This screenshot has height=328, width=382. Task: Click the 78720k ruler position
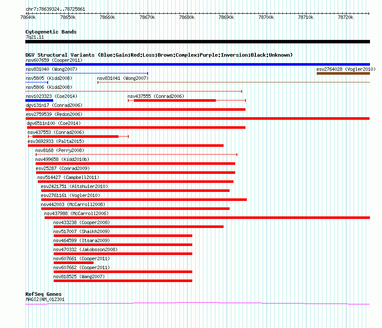(346, 17)
